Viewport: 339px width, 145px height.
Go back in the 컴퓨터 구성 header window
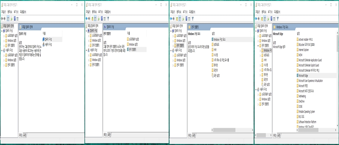click(x=87, y=18)
